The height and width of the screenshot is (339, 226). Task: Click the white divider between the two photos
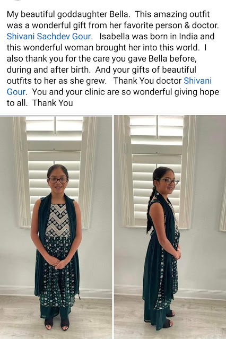[113, 227]
